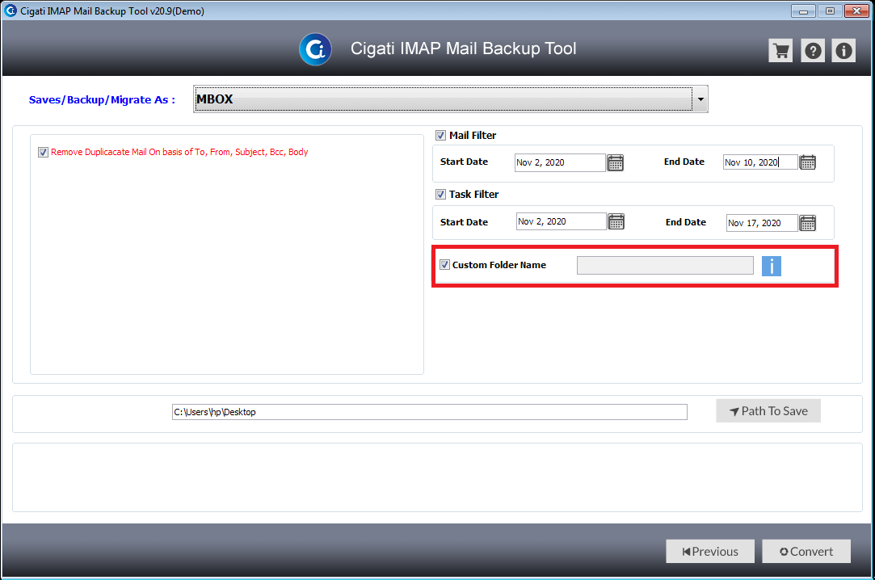This screenshot has height=580, width=875.
Task: Select the MBOX format combo box
Action: pyautogui.click(x=450, y=99)
